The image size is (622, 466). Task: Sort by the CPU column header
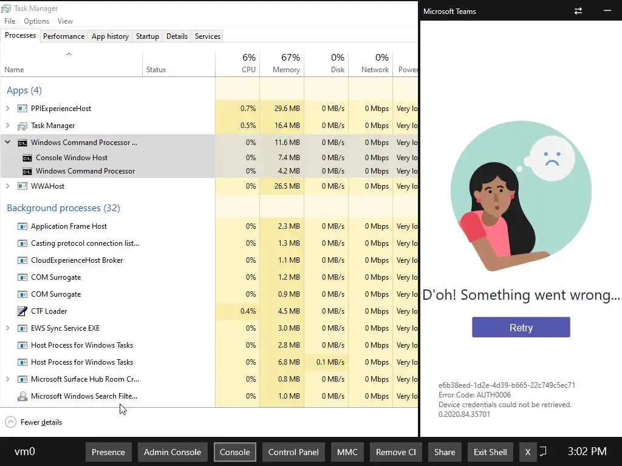pos(238,63)
